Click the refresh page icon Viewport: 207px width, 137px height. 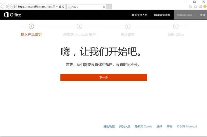(x=63, y=7)
